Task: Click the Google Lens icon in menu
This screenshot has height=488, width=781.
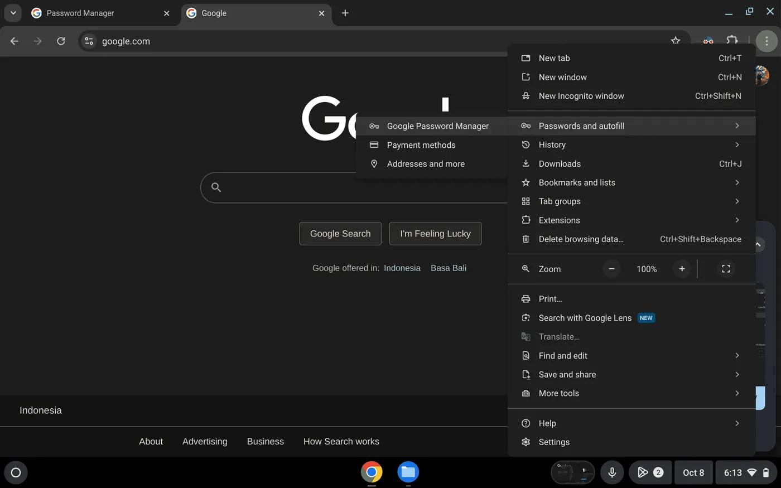Action: tap(526, 318)
